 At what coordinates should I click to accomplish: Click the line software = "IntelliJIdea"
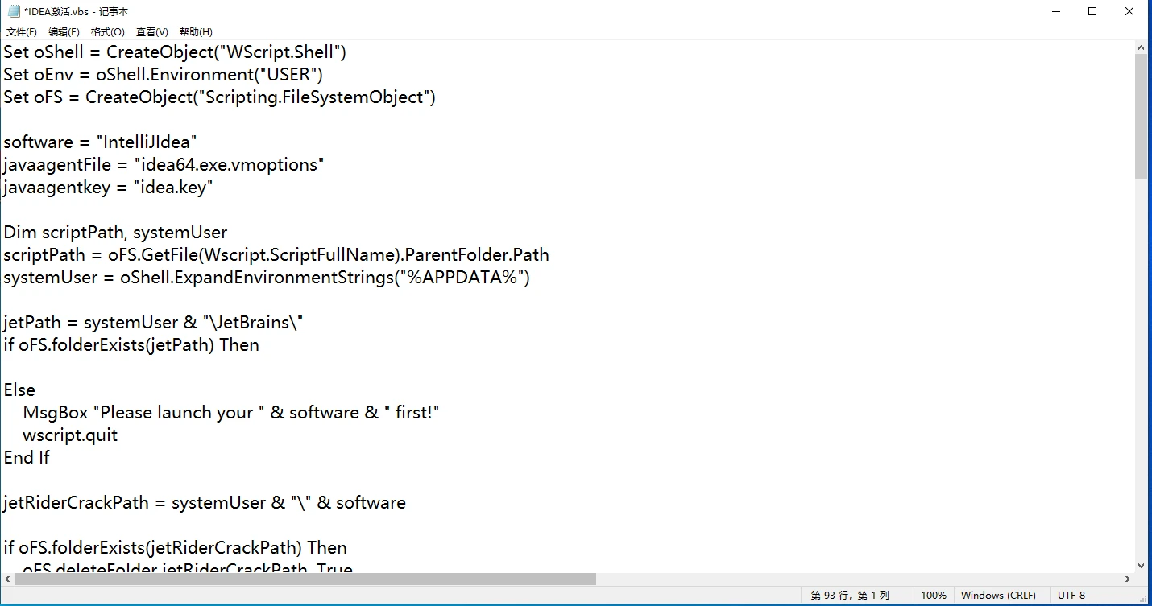pos(101,142)
